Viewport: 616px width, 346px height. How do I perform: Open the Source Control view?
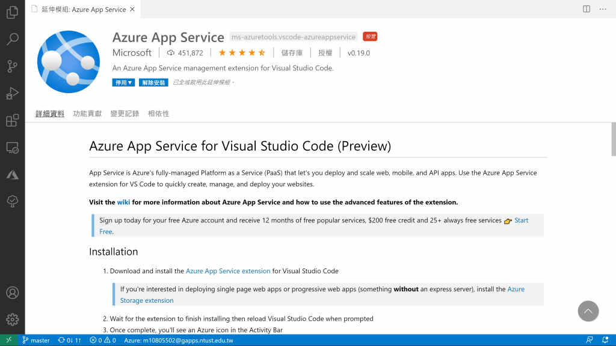pos(12,67)
